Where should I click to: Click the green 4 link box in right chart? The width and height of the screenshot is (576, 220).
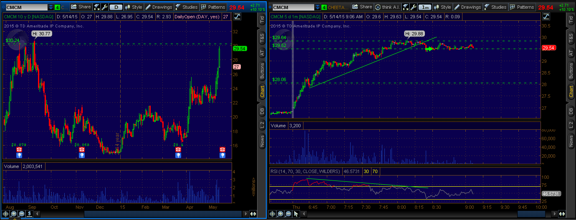click(x=324, y=7)
